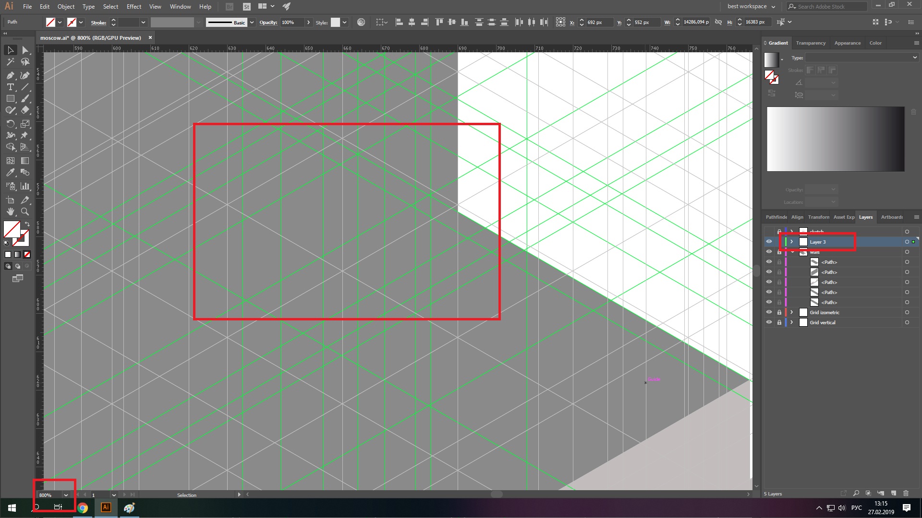
Task: Select the Rotate tool
Action: [x=11, y=124]
